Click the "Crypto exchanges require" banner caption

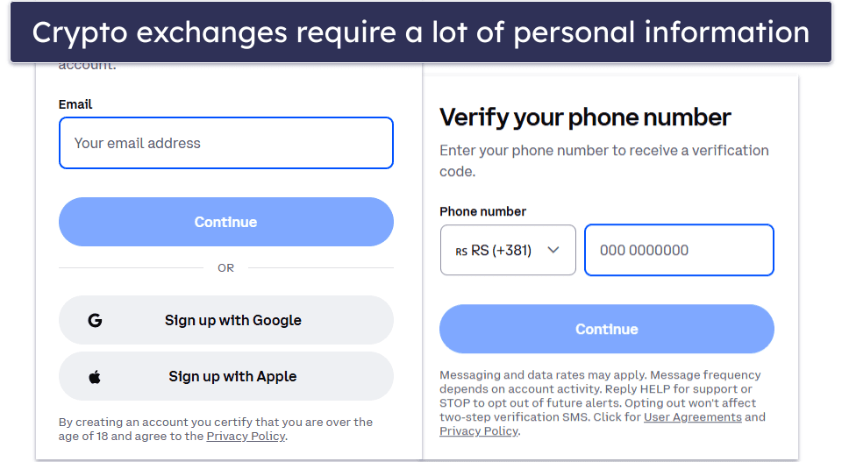click(420, 32)
